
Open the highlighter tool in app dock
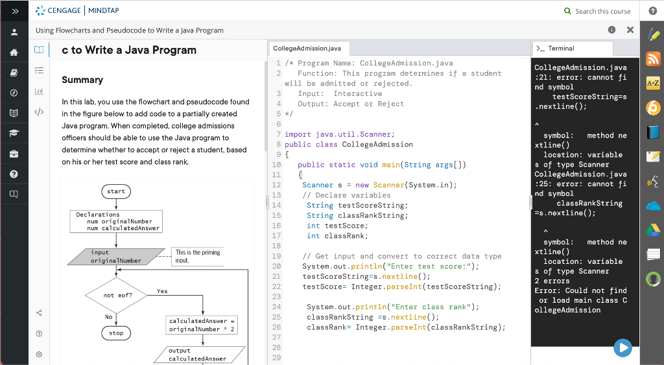653,35
